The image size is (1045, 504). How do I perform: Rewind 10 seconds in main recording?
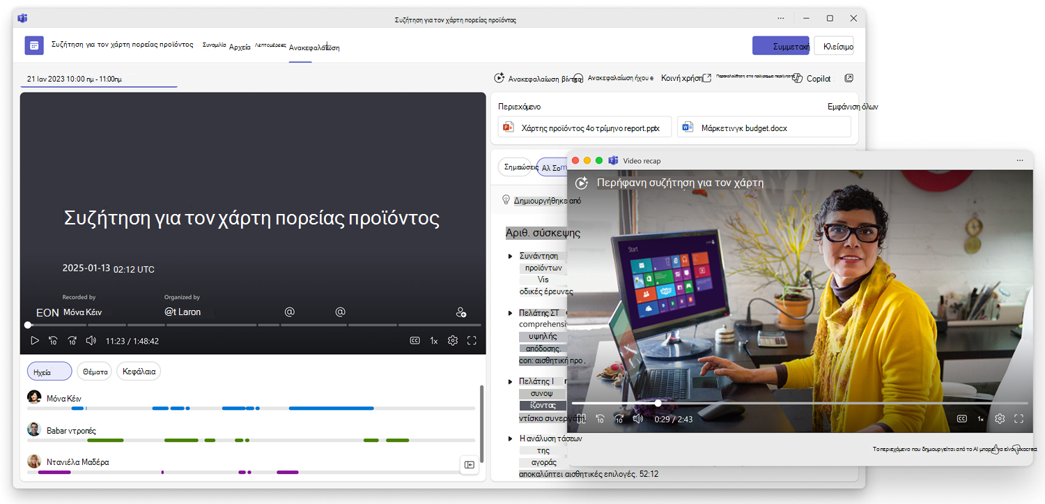point(53,341)
